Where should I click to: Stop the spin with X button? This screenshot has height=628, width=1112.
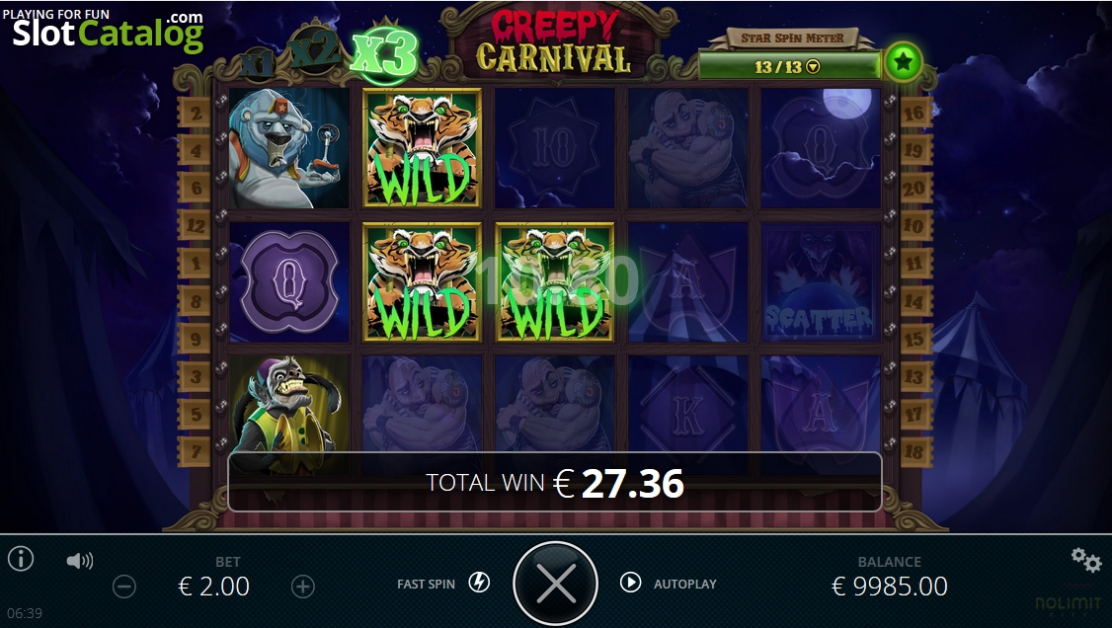click(555, 584)
